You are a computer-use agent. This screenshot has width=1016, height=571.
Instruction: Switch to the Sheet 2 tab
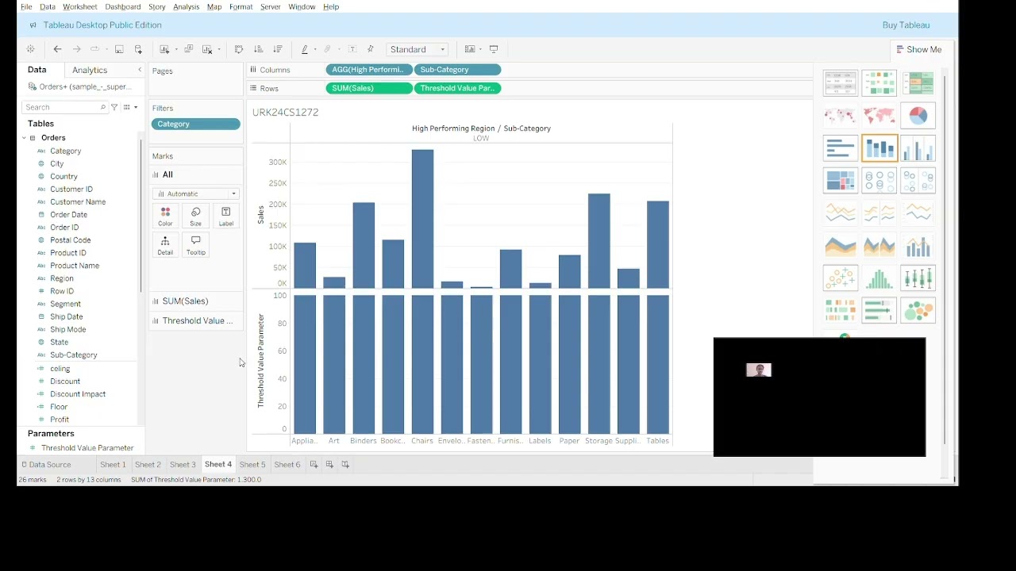coord(148,465)
